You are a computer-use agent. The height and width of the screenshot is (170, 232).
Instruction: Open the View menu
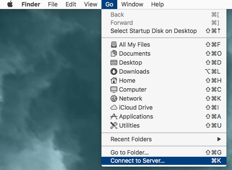(x=91, y=4)
